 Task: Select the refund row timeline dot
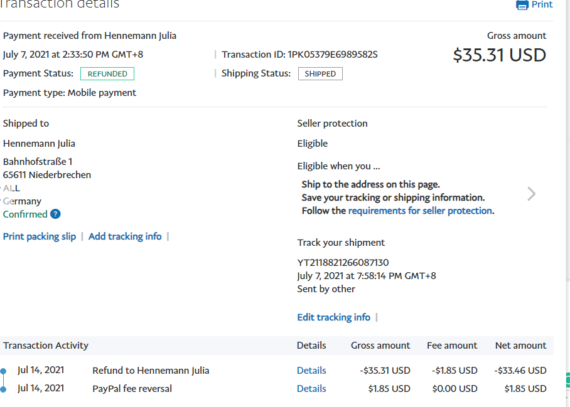(x=3, y=371)
